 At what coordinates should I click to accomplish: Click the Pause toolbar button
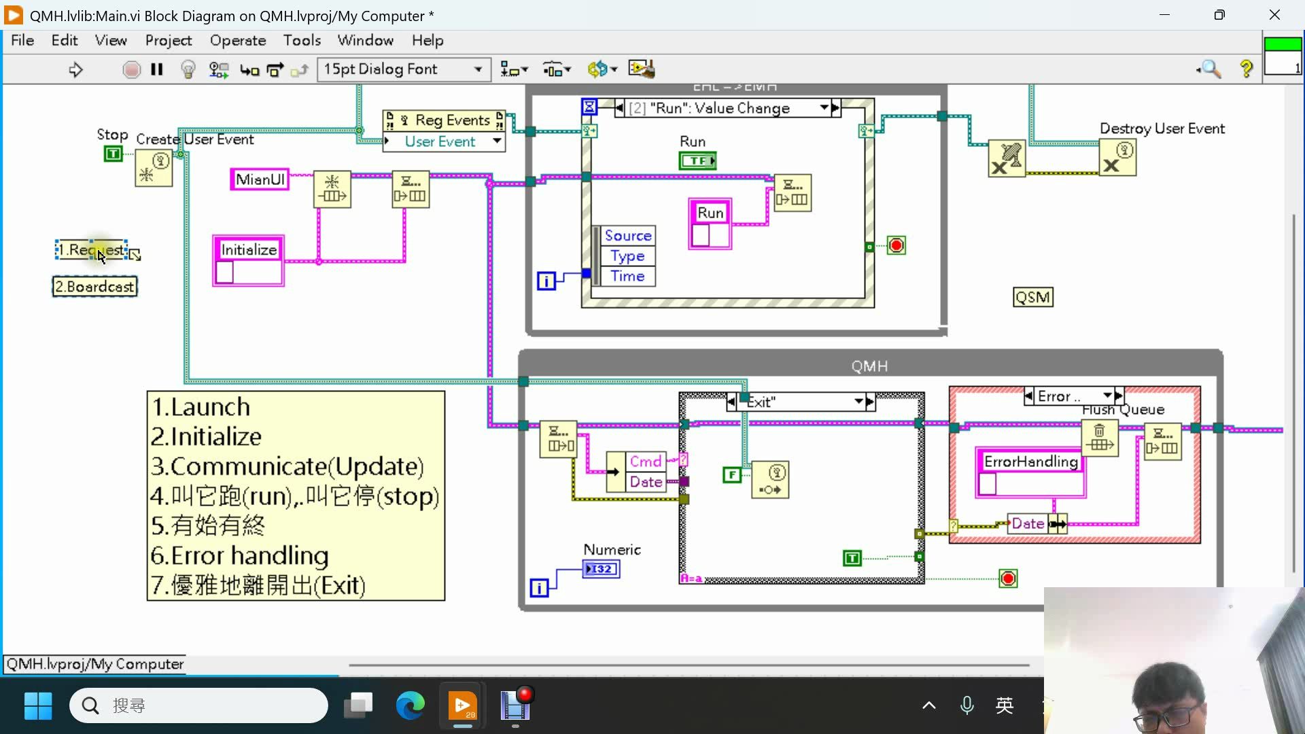click(157, 69)
